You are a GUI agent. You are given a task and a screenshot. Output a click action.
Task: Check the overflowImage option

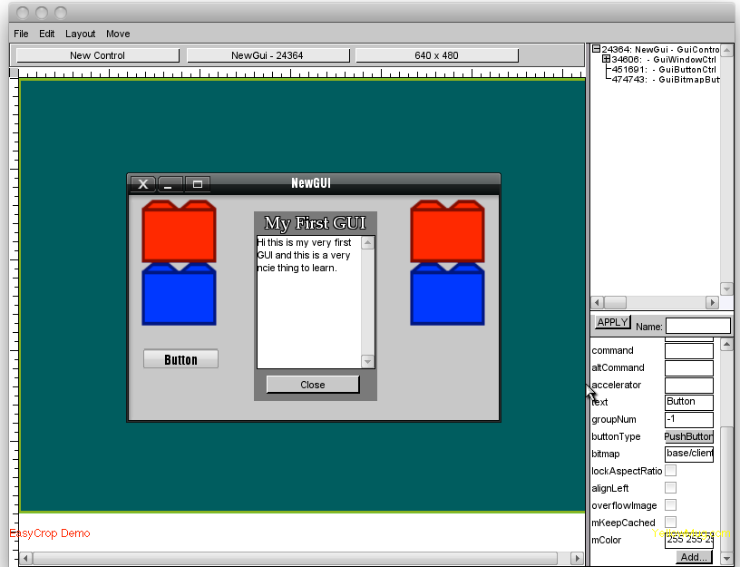(x=670, y=505)
